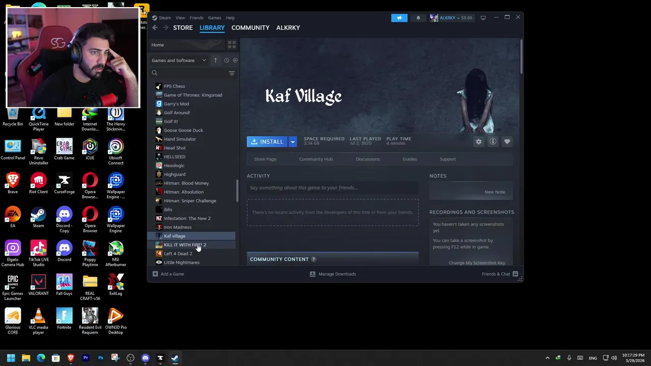Click the sort-by arrow icon in library
This screenshot has width=651, height=366.
(215, 60)
